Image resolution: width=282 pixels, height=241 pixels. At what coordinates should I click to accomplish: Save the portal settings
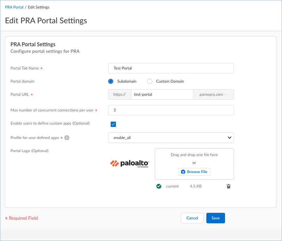point(216,218)
